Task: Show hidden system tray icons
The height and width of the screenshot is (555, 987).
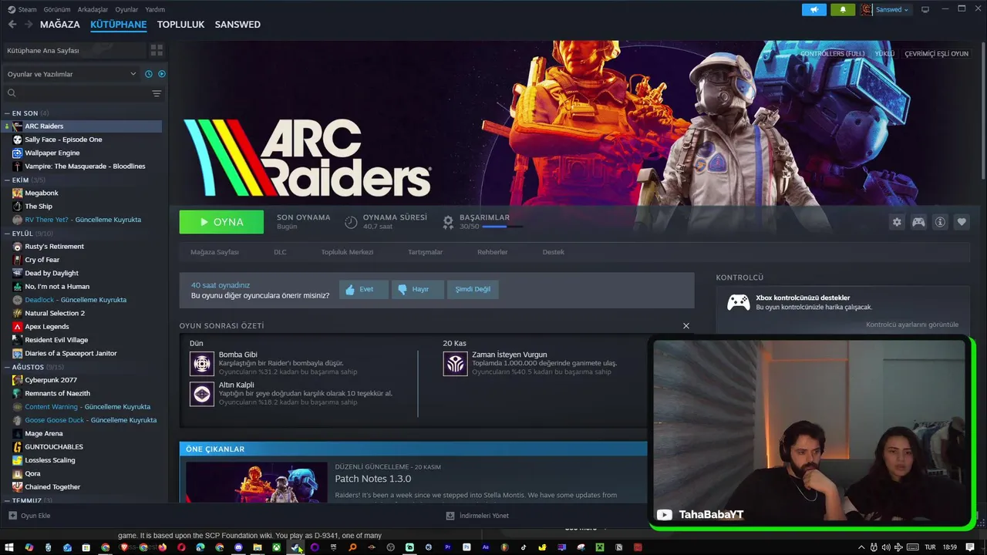Action: [x=861, y=547]
